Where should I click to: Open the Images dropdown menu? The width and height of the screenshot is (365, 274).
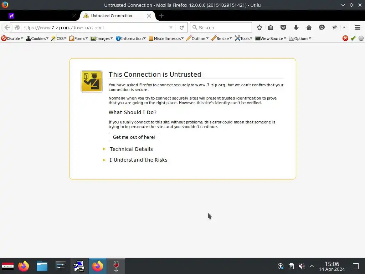pos(102,39)
